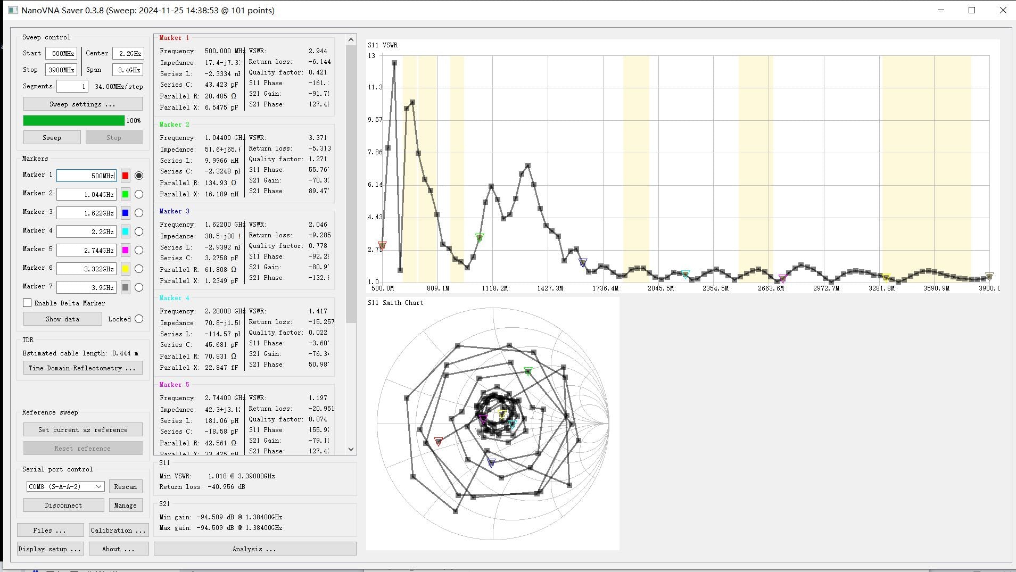
Task: Select the Marker 2 radio button
Action: 139,194
